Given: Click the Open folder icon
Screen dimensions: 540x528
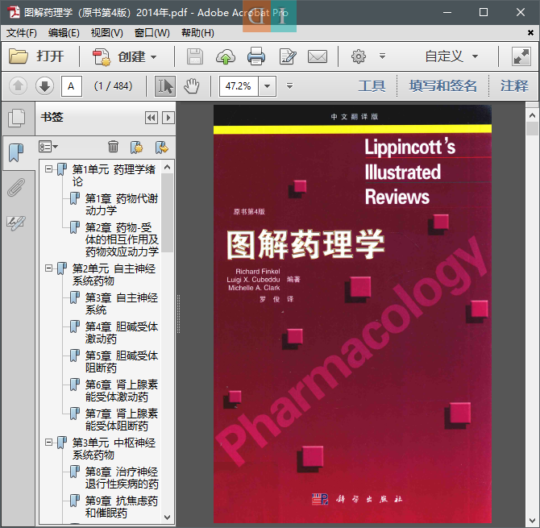Looking at the screenshot, I should tap(19, 56).
